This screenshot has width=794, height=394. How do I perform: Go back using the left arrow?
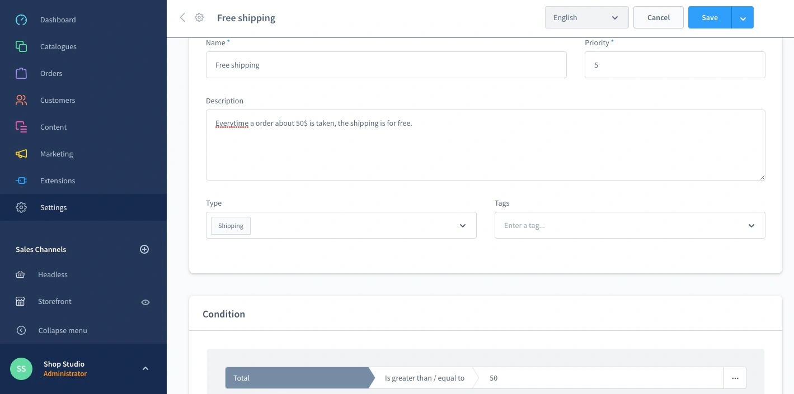point(182,17)
